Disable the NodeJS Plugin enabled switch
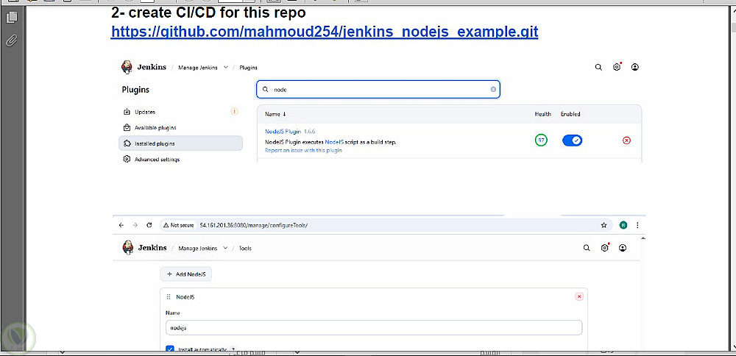The width and height of the screenshot is (736, 356). [x=572, y=140]
